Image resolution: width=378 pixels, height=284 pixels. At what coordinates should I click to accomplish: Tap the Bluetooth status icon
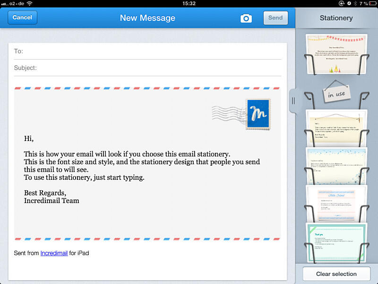click(355, 3)
